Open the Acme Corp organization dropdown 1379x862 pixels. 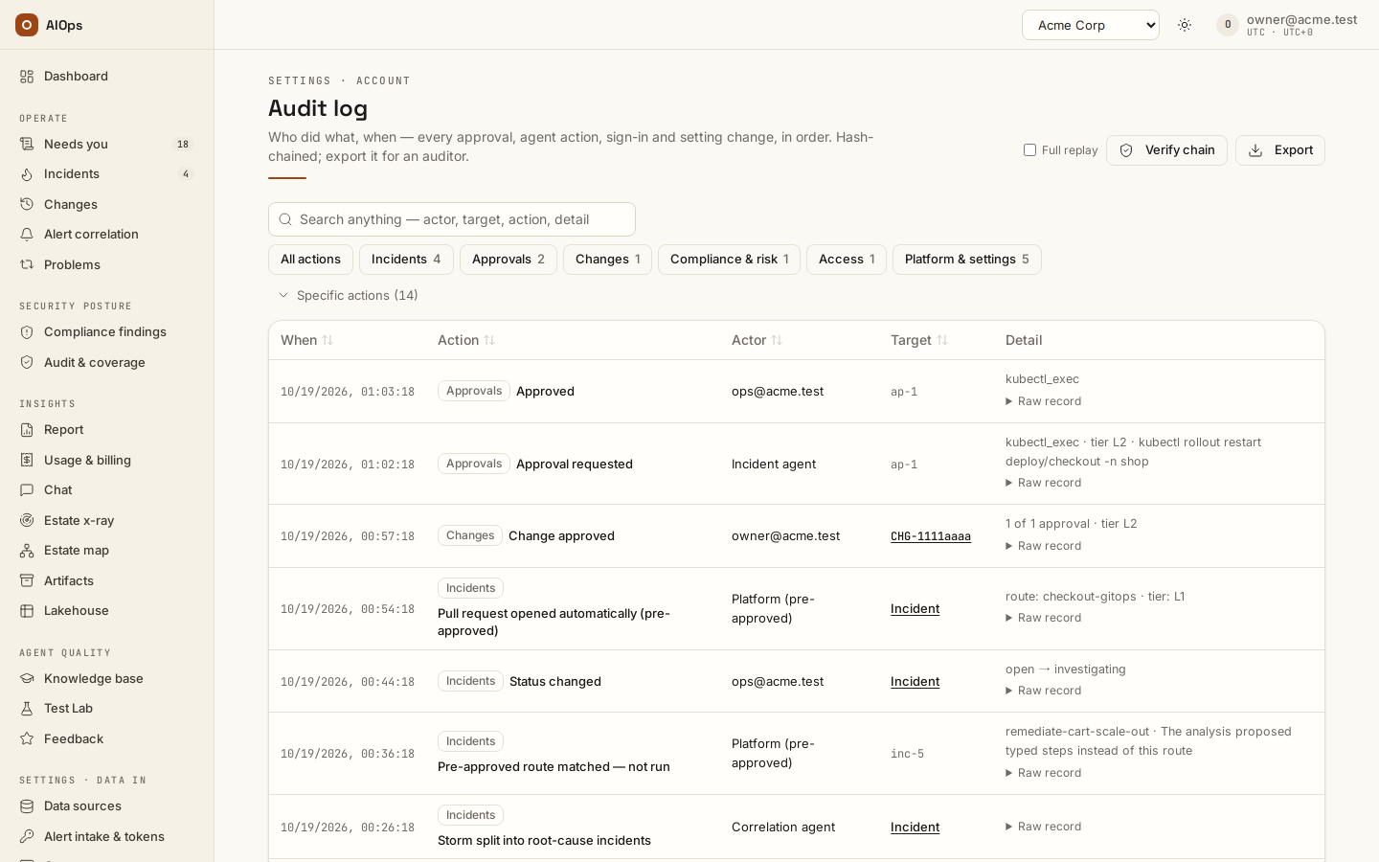[1091, 25]
